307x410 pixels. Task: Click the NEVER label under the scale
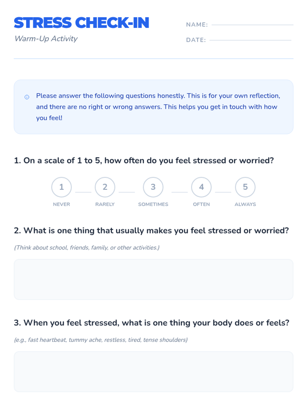click(x=61, y=204)
